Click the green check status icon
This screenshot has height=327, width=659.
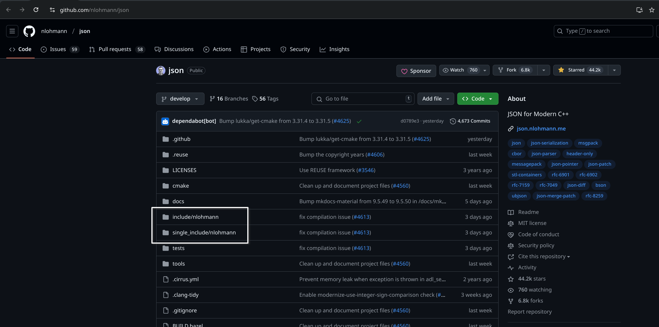coord(359,121)
